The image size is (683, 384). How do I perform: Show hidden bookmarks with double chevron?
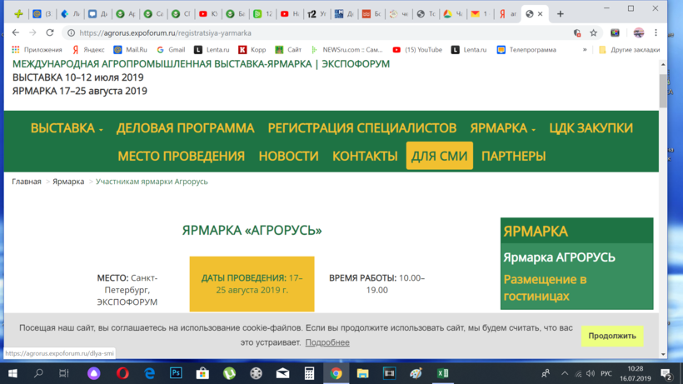point(585,50)
